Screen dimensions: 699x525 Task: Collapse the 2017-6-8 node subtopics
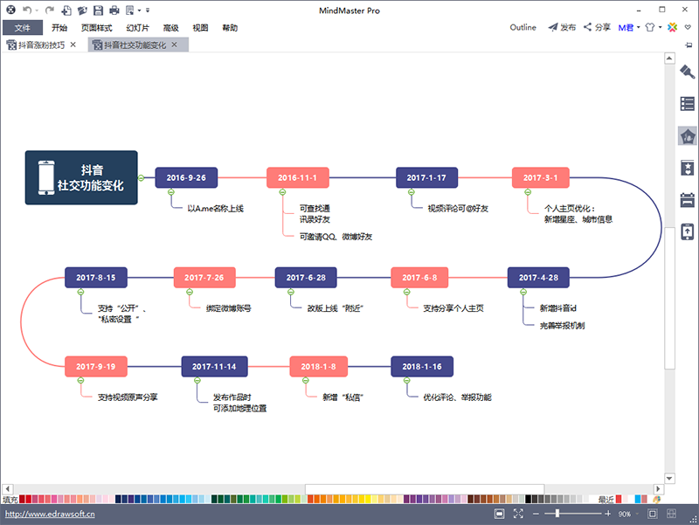(407, 292)
